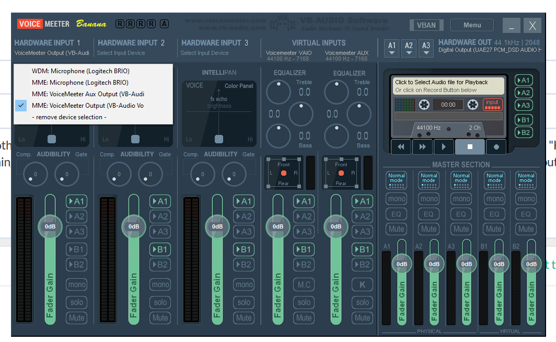The width and height of the screenshot is (556, 342).
Task: Click the Hardware Input 1 Gate knob
Action: point(67,174)
